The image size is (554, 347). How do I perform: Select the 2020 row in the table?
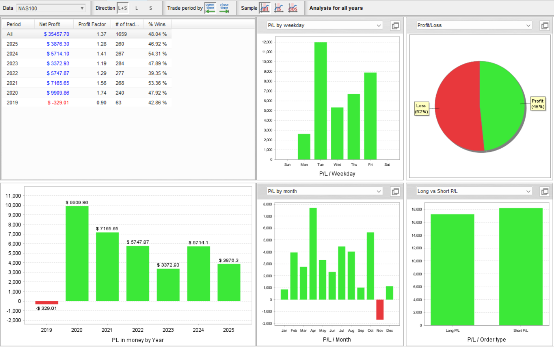pos(87,93)
